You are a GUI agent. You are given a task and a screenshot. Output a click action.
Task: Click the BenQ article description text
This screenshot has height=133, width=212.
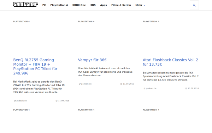(x=39, y=87)
